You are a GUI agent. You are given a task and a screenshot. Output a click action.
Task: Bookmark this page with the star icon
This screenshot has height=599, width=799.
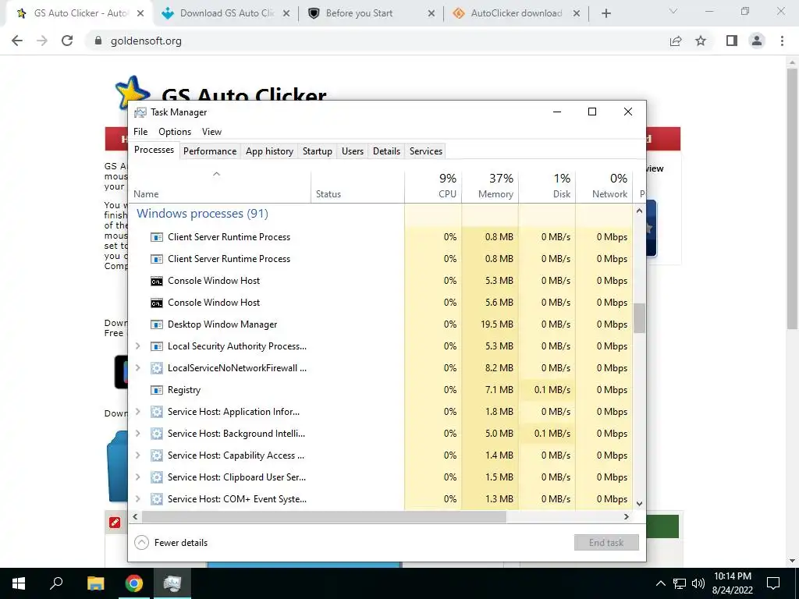(701, 41)
